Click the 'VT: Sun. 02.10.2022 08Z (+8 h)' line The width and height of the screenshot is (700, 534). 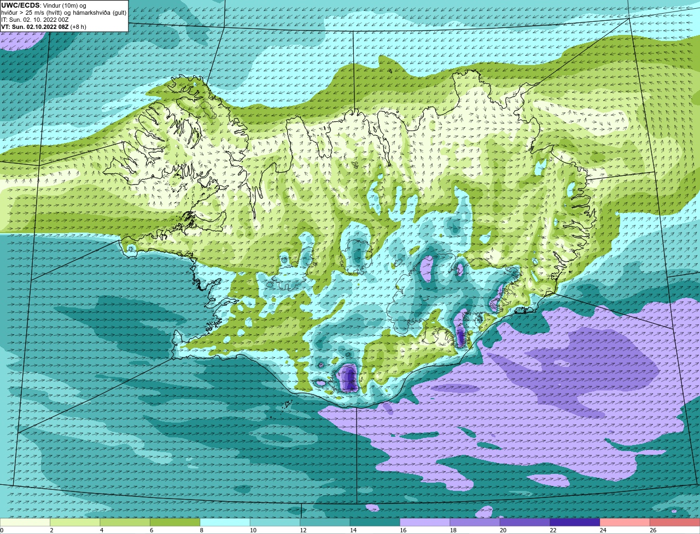tap(44, 27)
